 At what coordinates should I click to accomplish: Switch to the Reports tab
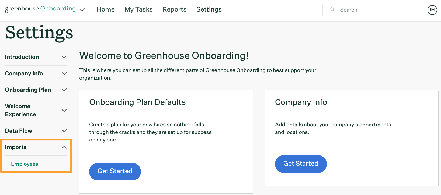coord(175,9)
